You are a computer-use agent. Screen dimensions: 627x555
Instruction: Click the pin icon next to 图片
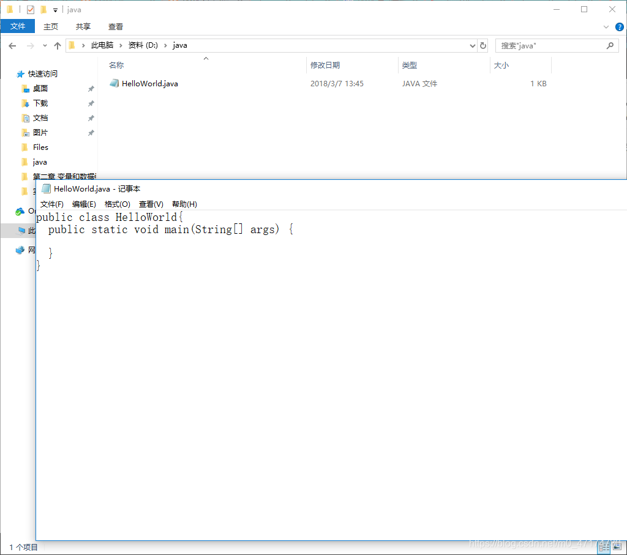click(91, 133)
